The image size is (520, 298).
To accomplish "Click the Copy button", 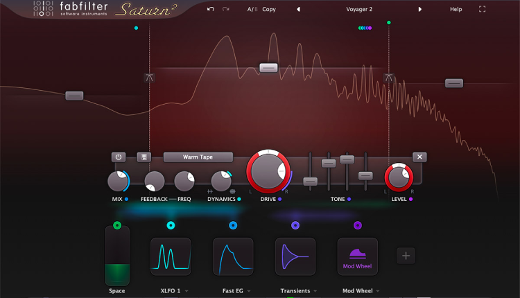I will point(269,10).
